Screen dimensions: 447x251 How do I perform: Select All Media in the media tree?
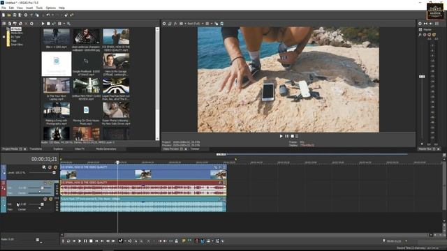pyautogui.click(x=16, y=29)
